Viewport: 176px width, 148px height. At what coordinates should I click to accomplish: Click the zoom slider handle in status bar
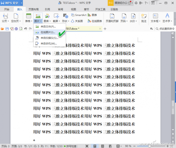150,146
